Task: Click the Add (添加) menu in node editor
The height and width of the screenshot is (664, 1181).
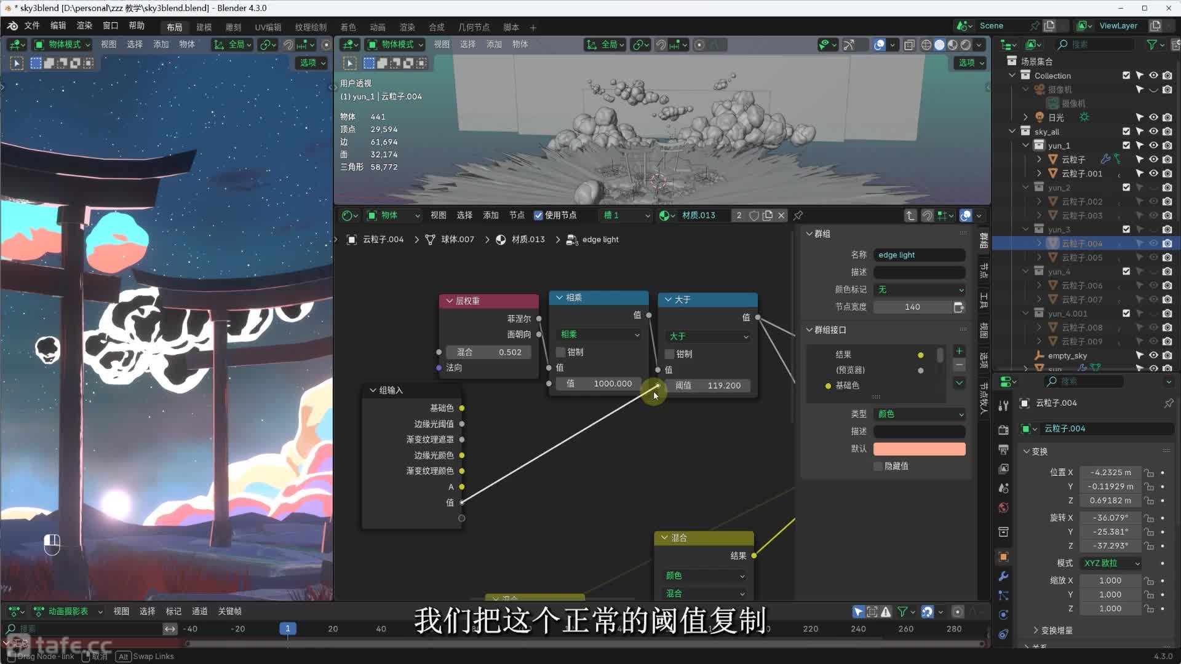Action: [490, 215]
